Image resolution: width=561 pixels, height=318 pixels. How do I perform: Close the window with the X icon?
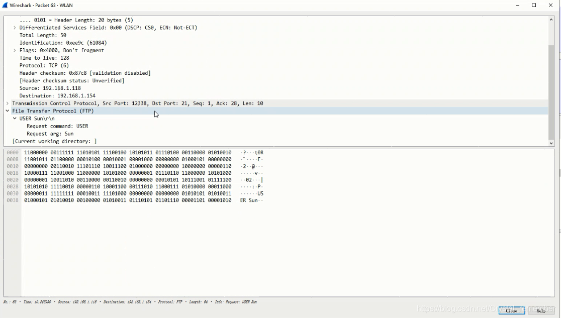pyautogui.click(x=550, y=6)
